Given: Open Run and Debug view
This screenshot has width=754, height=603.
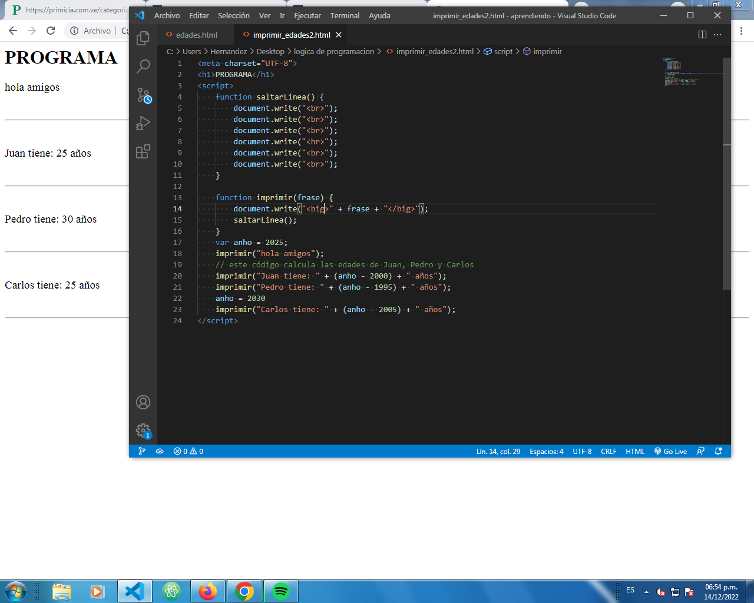Looking at the screenshot, I should click(143, 123).
